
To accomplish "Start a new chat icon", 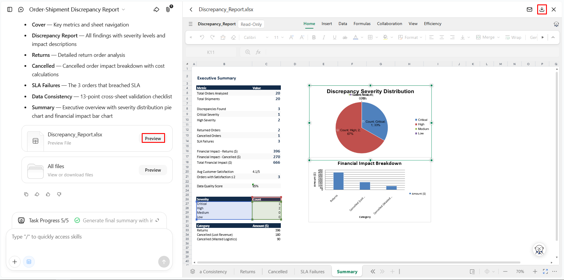I will coord(21,9).
